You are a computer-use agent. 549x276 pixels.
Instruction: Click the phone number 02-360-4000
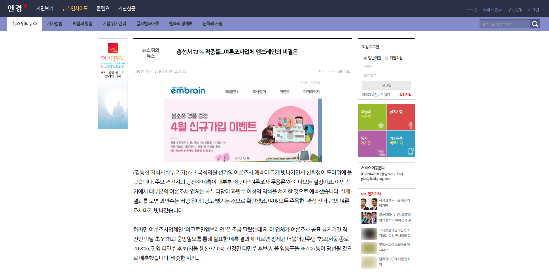pos(370,174)
